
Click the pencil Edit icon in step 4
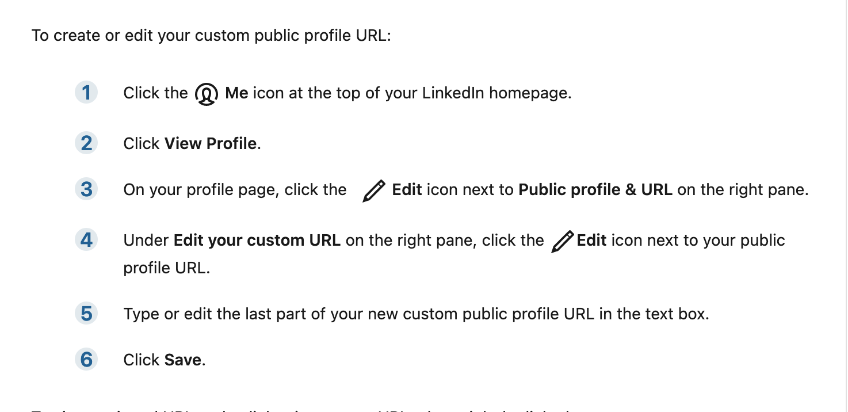click(562, 241)
